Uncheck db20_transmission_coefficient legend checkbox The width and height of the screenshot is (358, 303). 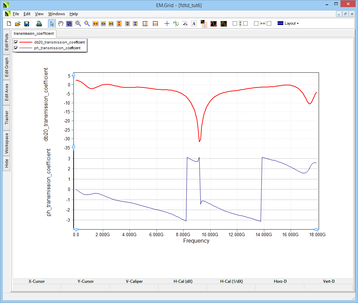point(16,42)
